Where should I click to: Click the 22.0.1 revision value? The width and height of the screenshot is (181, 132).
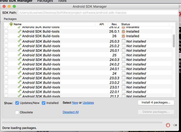point(114,92)
